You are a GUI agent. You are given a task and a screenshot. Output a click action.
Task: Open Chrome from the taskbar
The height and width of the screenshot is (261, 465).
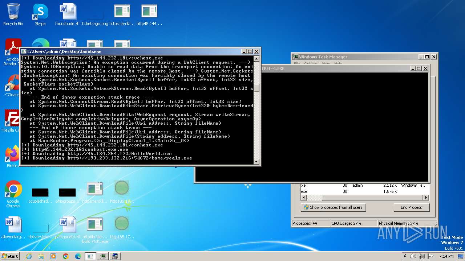[x=66, y=256]
